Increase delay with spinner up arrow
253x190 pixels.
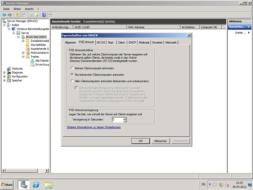coord(125,119)
